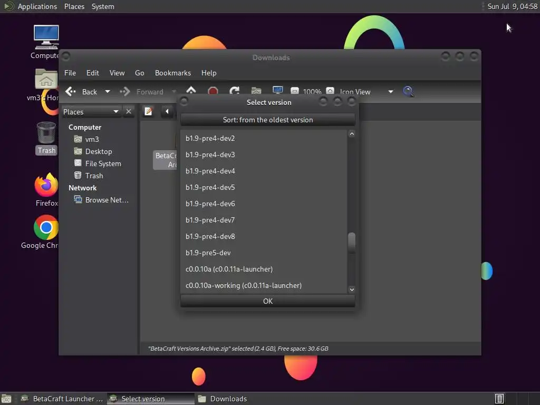Open the Go menu
The width and height of the screenshot is (540, 405).
coord(139,73)
